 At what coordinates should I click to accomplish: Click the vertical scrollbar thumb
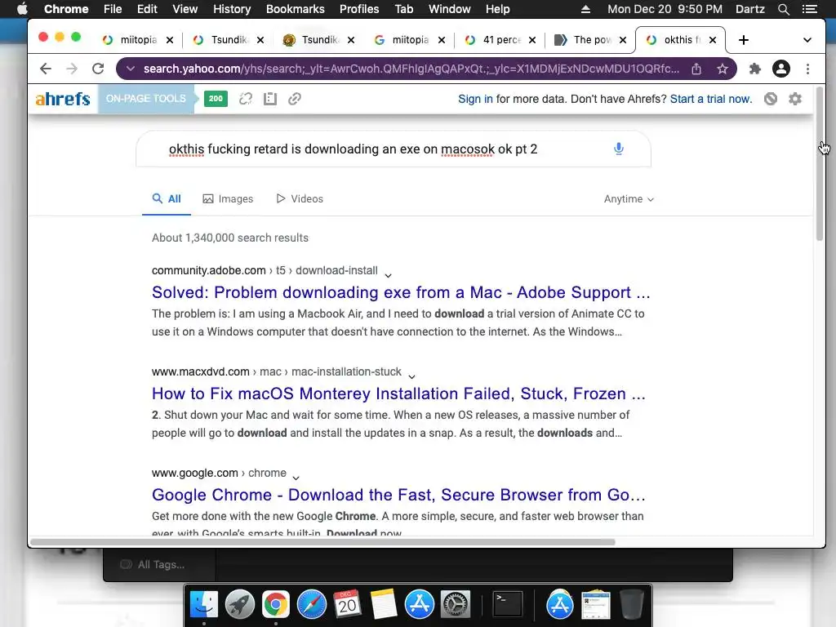click(x=820, y=162)
